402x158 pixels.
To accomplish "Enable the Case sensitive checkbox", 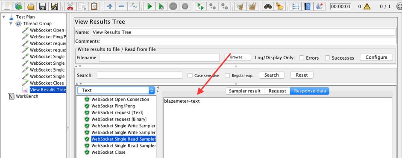I will pyautogui.click(x=190, y=75).
